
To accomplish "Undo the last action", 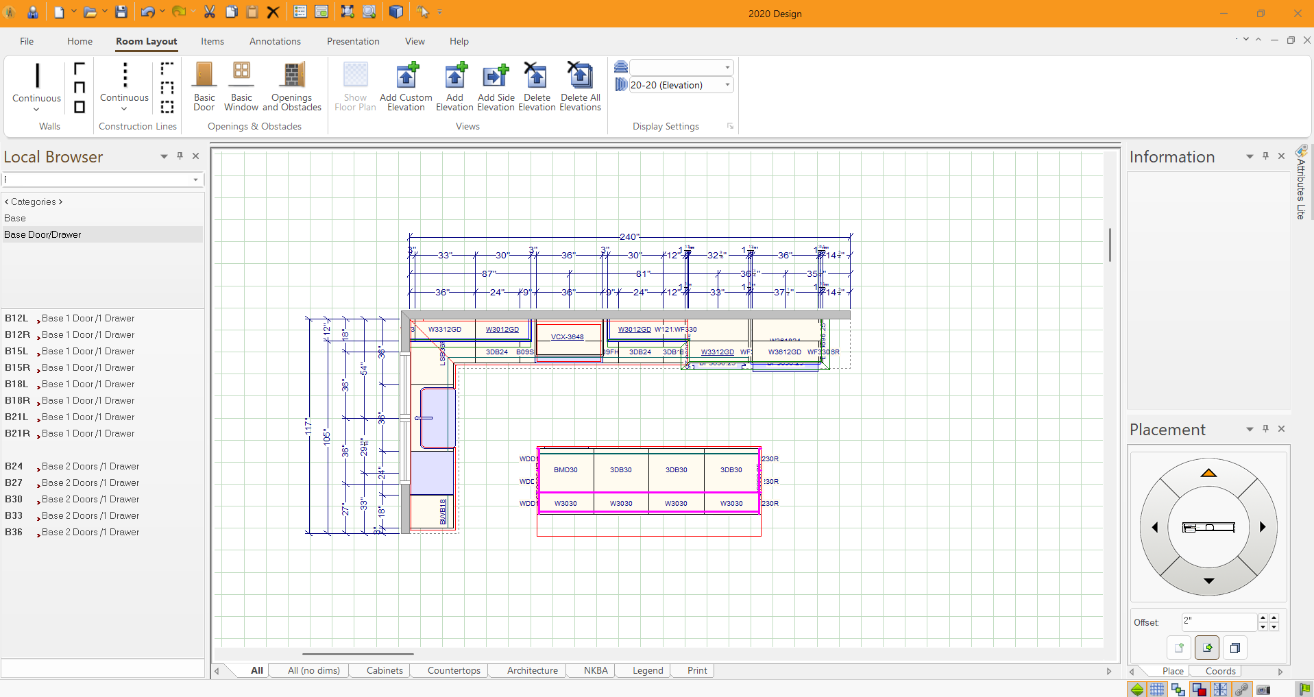I will pos(147,12).
